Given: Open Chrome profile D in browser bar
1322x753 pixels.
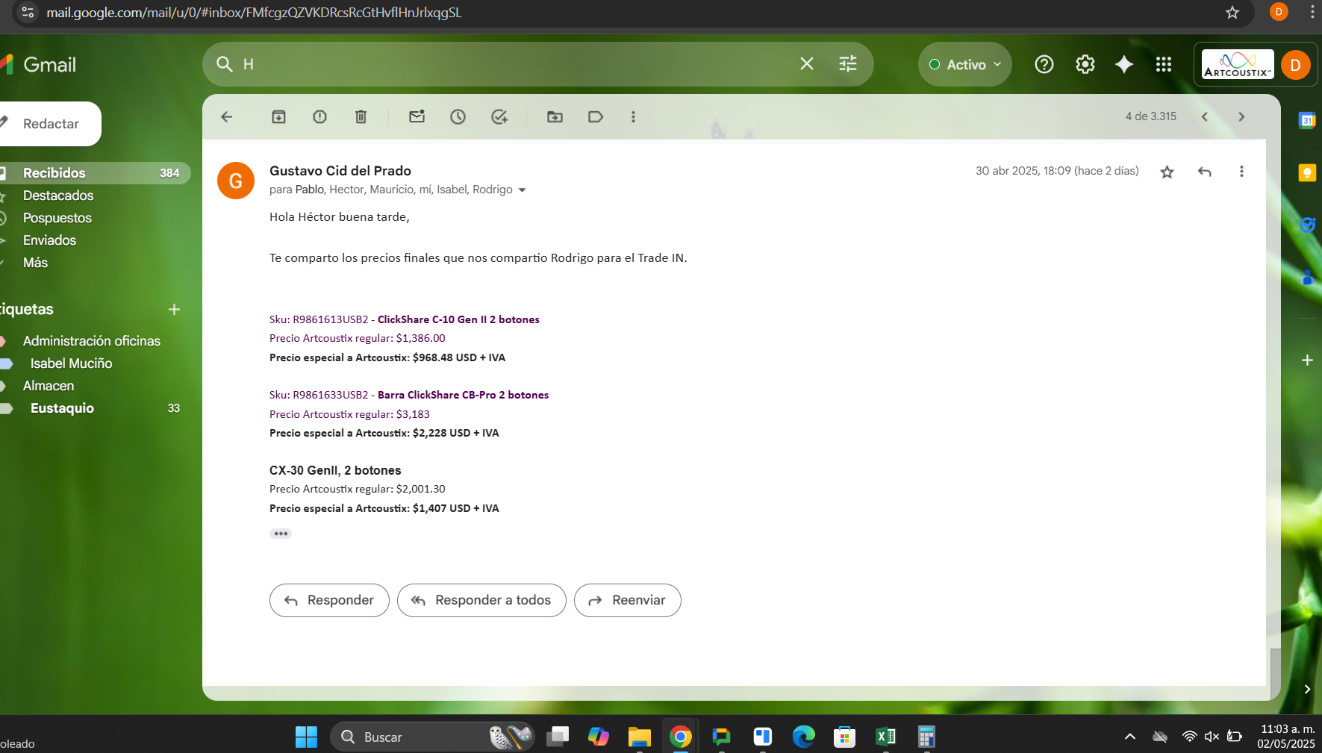Looking at the screenshot, I should pyautogui.click(x=1279, y=12).
